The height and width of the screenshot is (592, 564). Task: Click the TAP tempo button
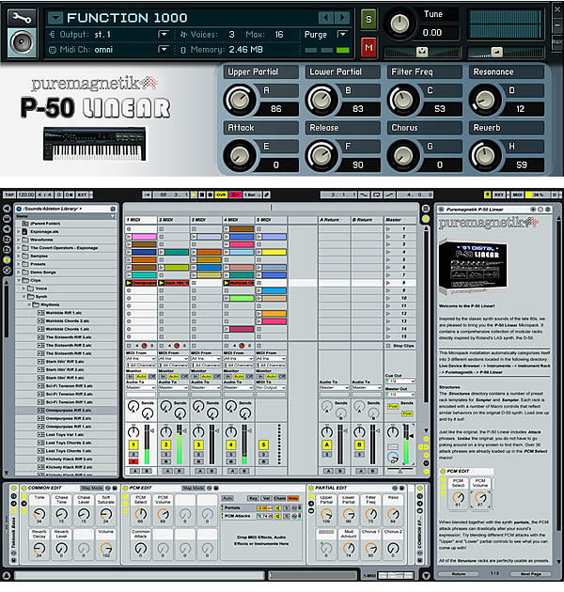coord(9,195)
